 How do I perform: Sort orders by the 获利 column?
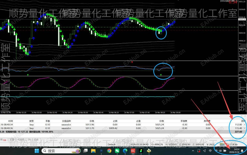coord(243,121)
